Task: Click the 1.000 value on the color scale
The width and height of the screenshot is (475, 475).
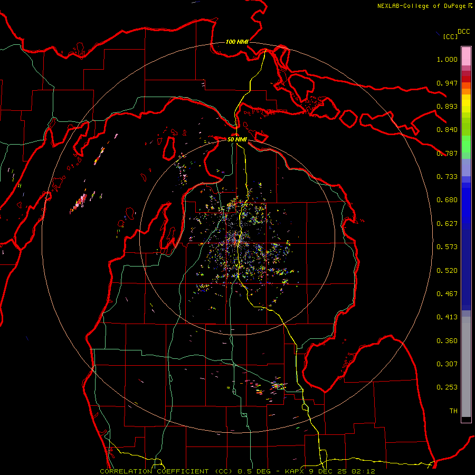Action: (x=447, y=59)
